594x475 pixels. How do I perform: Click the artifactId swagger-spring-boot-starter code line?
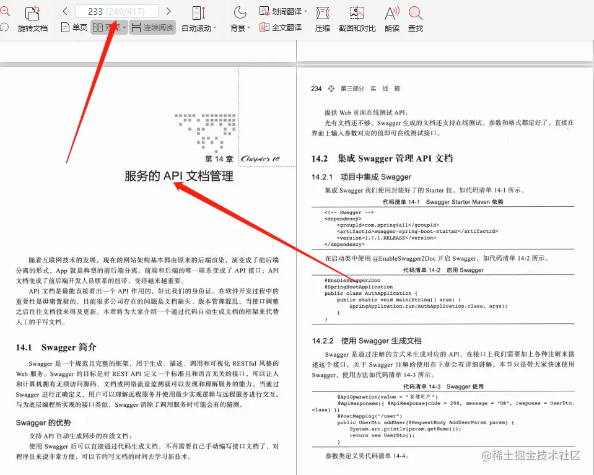(x=417, y=231)
